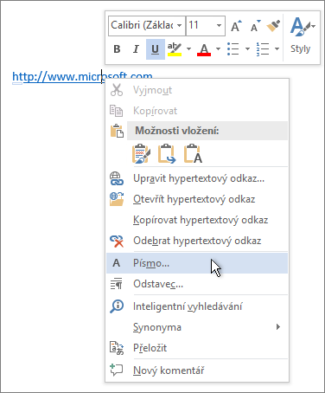Choose Kopírovat from context menu
The height and width of the screenshot is (393, 325).
[197, 111]
